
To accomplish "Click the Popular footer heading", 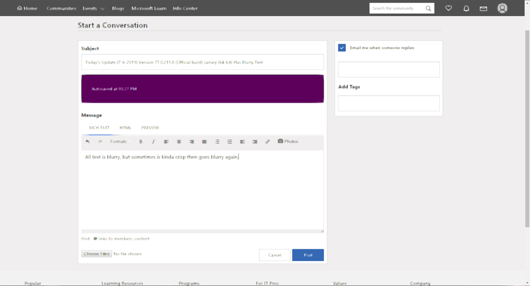I will click(32, 283).
